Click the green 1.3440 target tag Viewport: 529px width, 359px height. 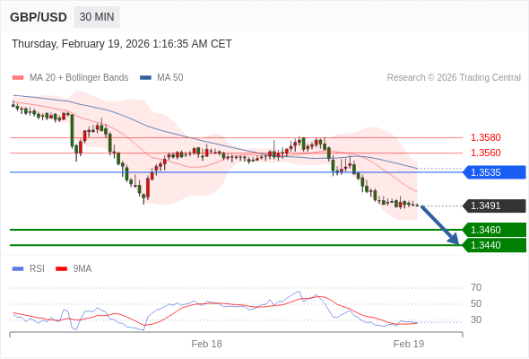click(495, 245)
